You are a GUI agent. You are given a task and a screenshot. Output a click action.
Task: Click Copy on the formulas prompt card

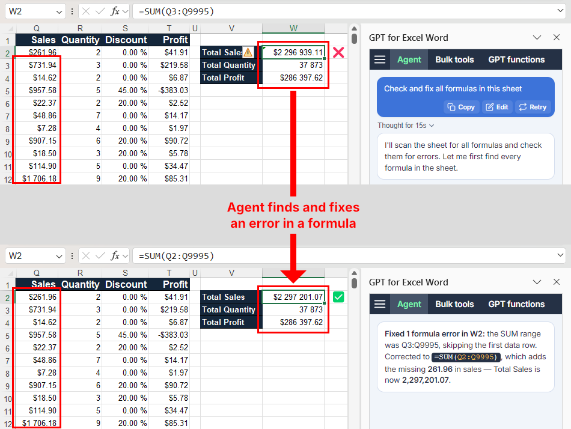[461, 107]
